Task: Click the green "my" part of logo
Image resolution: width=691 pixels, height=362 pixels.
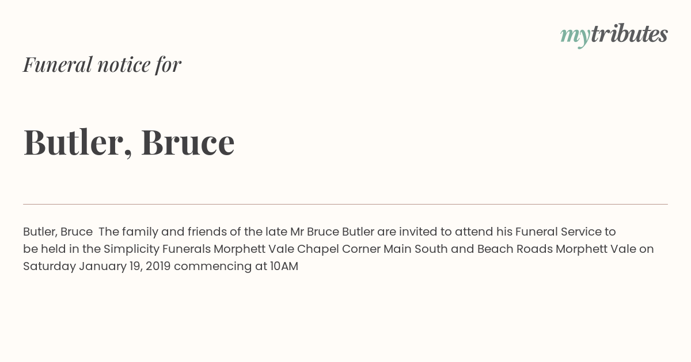Action: coord(575,37)
